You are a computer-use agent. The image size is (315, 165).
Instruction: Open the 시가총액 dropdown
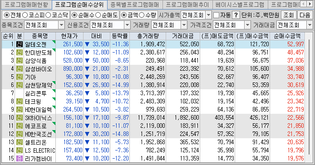(x=209, y=15)
